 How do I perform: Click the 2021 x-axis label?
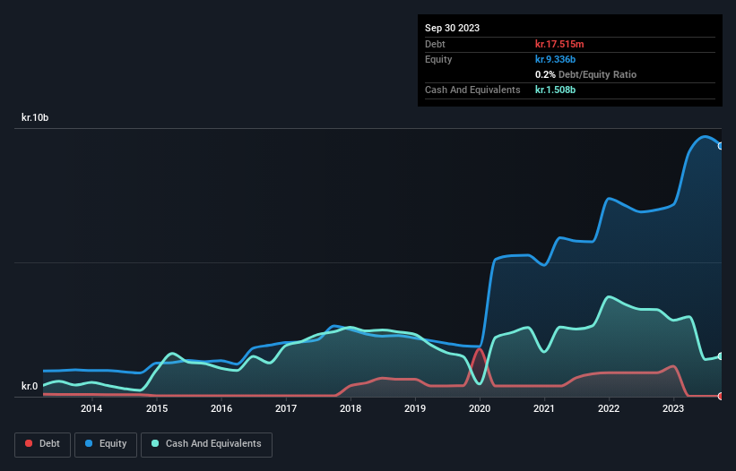coord(544,408)
